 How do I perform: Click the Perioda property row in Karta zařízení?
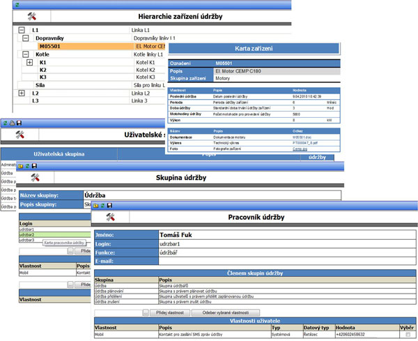tap(254, 103)
